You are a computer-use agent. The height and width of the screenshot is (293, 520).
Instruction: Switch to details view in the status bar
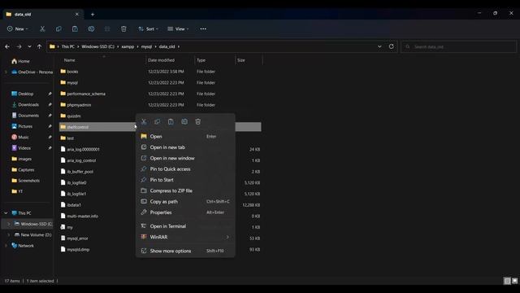507,281
